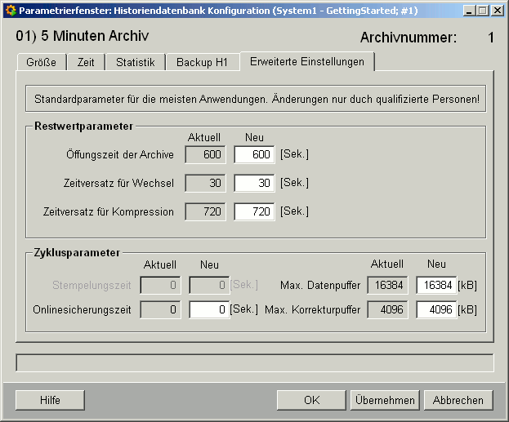
Task: Cancel with the Abbrechen button
Action: click(x=458, y=400)
